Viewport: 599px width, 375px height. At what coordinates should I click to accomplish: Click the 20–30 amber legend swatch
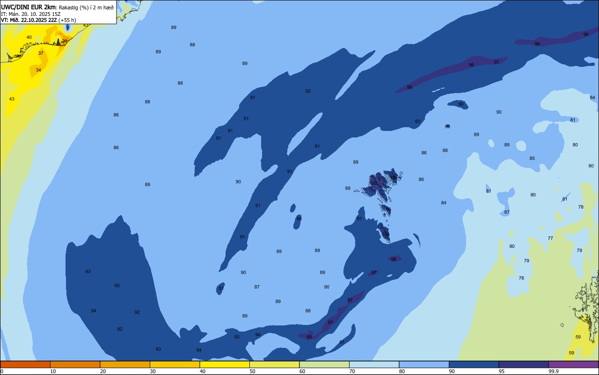(125, 365)
